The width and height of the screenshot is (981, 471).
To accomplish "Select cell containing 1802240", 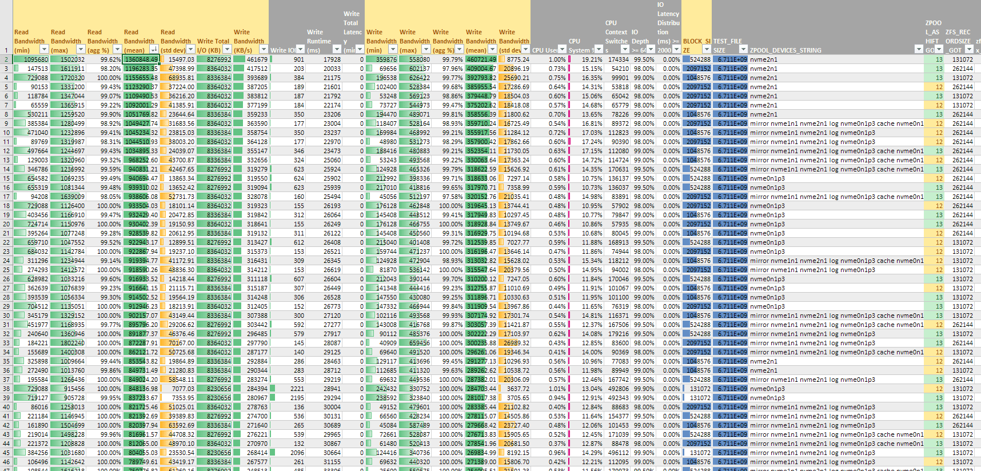I will point(67,343).
